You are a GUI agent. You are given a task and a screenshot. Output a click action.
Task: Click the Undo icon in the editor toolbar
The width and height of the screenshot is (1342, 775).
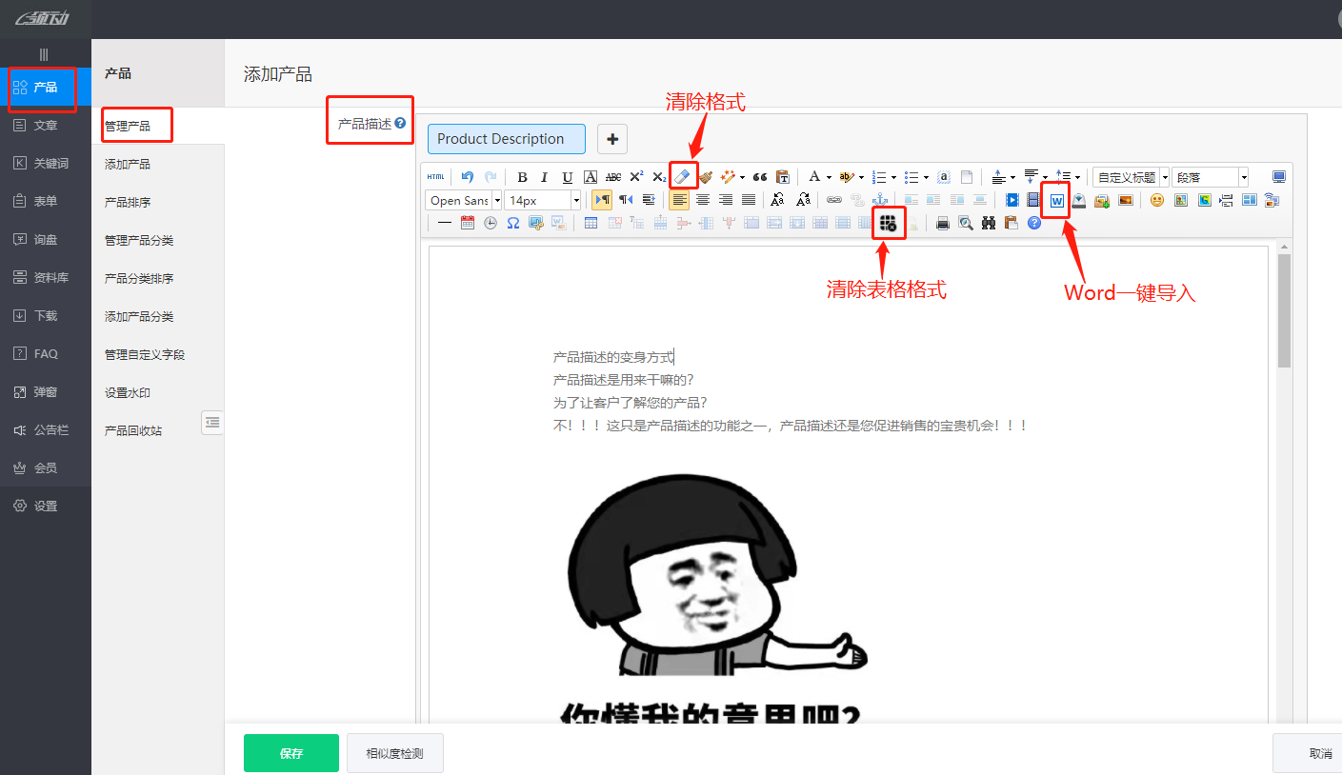point(468,177)
